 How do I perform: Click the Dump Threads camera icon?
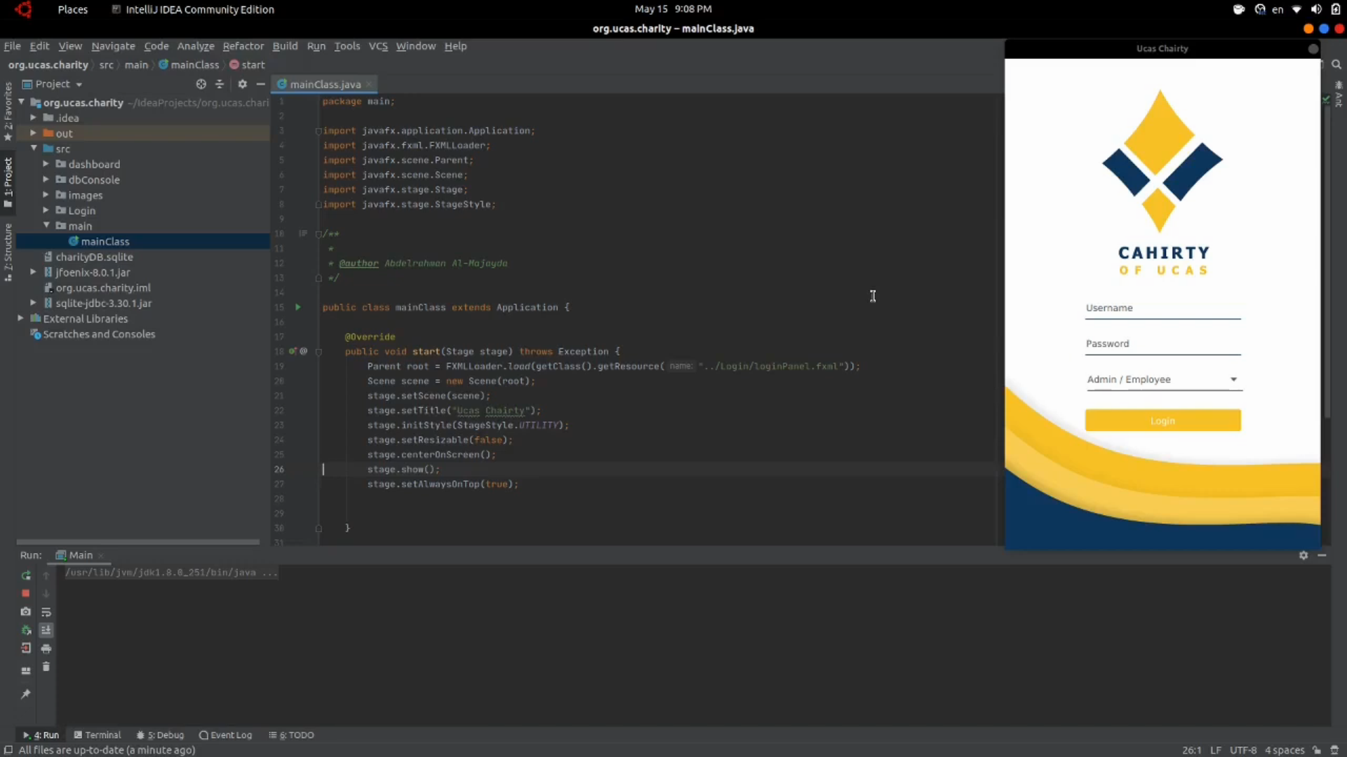tap(26, 612)
